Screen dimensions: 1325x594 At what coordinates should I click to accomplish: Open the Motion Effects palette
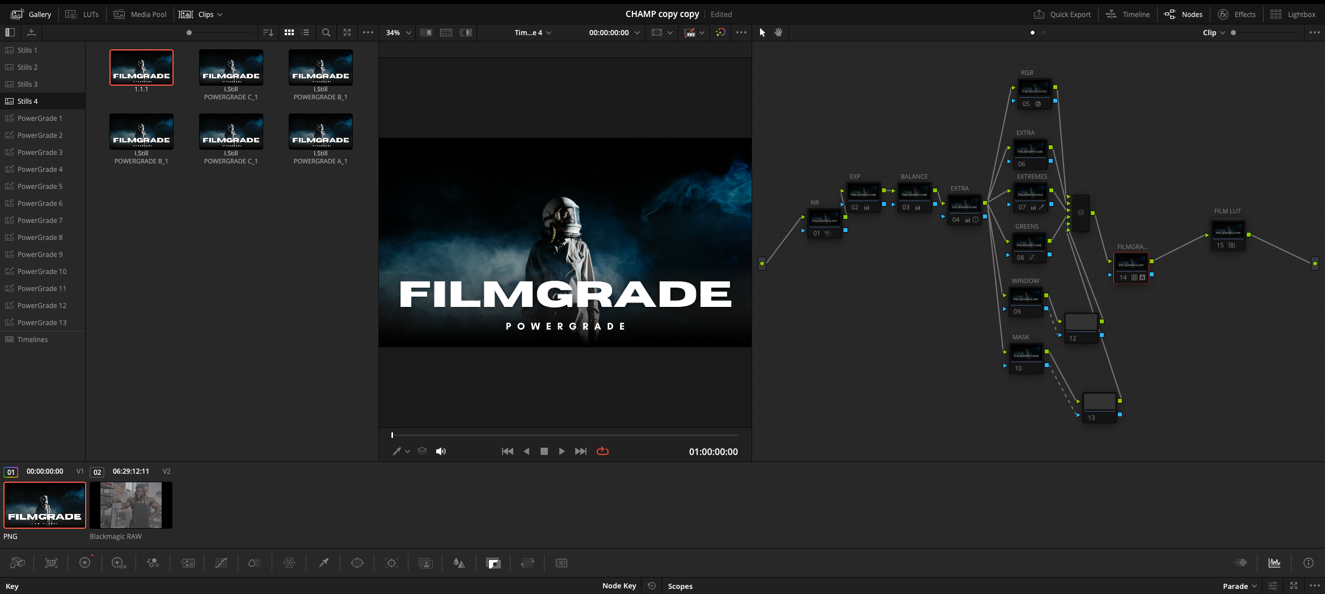(x=187, y=563)
